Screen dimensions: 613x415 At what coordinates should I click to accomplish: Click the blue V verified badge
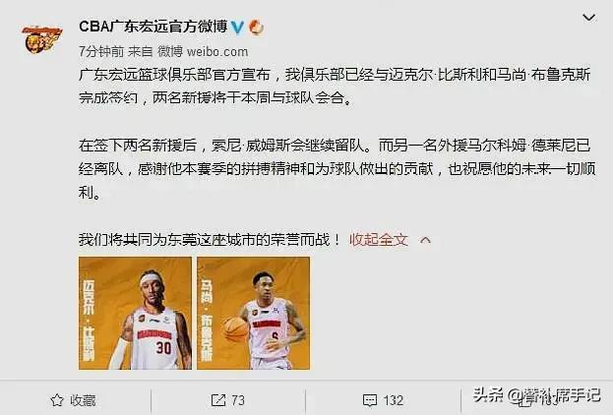pos(238,27)
